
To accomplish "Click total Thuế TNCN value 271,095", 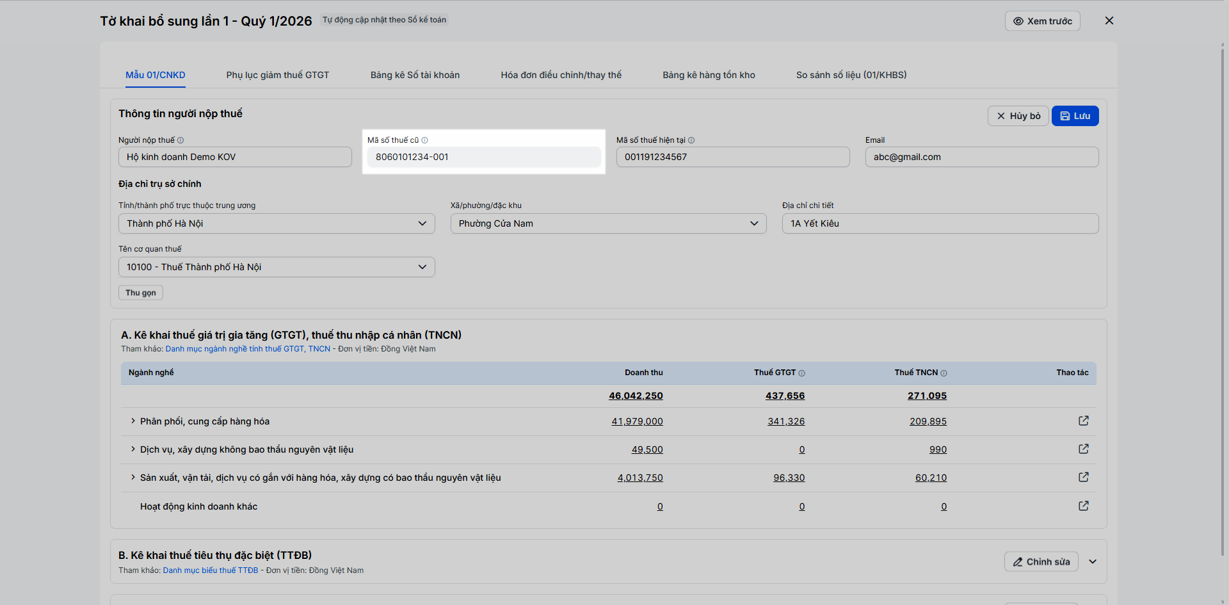I will (x=927, y=396).
